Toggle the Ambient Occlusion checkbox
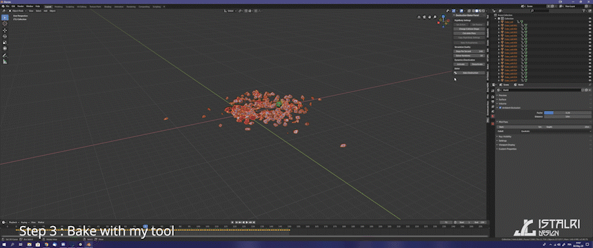 click(501, 107)
